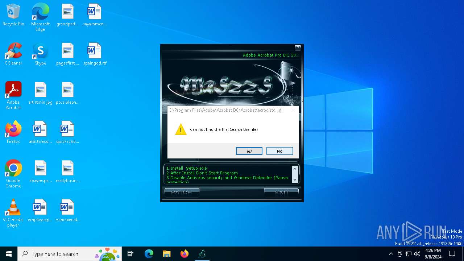Image resolution: width=464 pixels, height=261 pixels.
Task: Select Firefox desktop shortcut
Action: coord(13,133)
